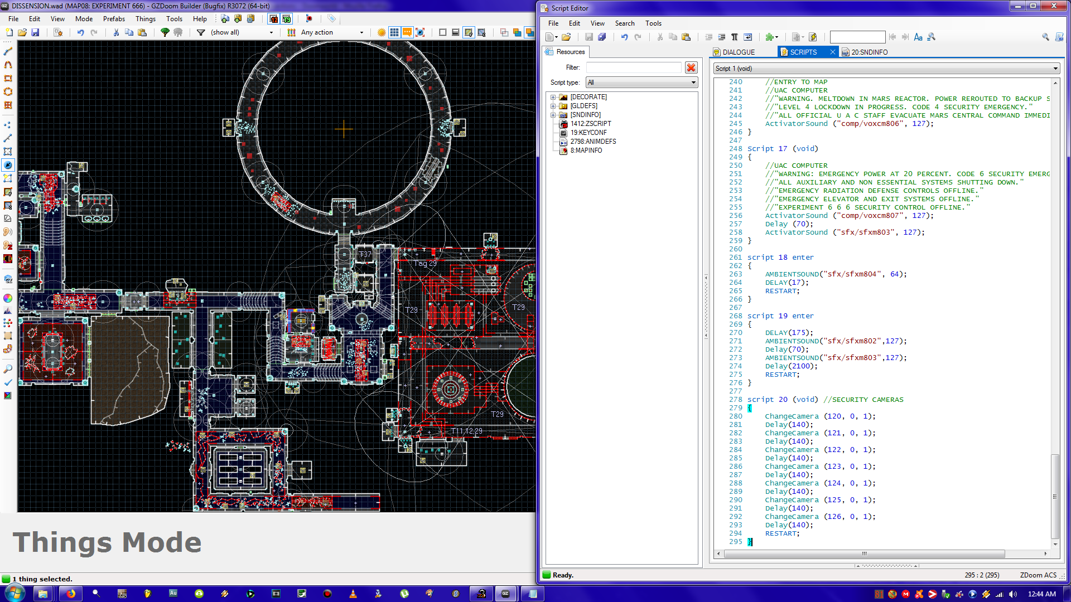This screenshot has width=1071, height=602.
Task: Select Draw Rectangle tool in left toolbar
Action: click(x=8, y=78)
